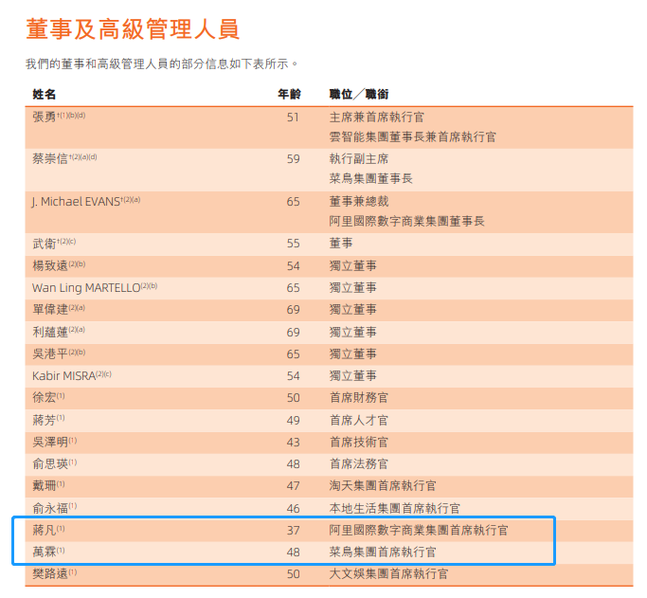Click age 65 in Wan Ling MARTELLO row

pos(293,288)
